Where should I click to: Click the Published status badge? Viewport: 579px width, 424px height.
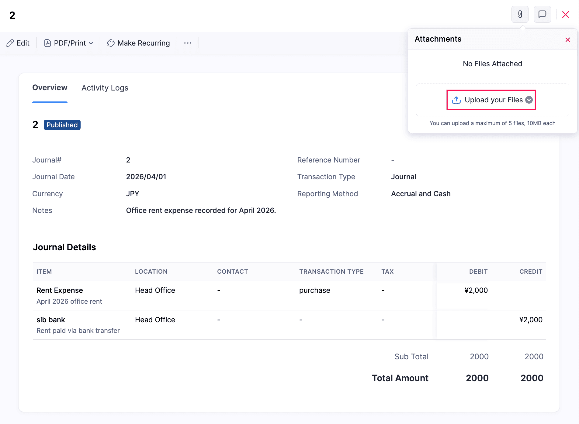62,125
